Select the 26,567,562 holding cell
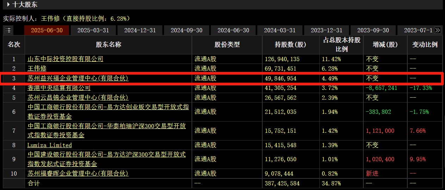445x190 pixels. point(281,97)
